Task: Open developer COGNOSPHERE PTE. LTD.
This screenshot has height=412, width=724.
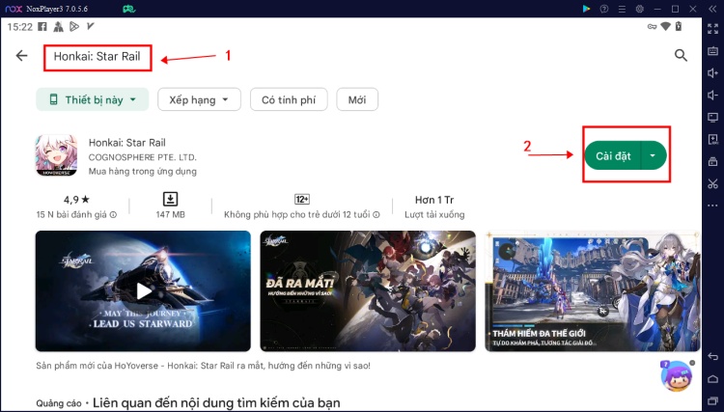Action: click(x=142, y=157)
